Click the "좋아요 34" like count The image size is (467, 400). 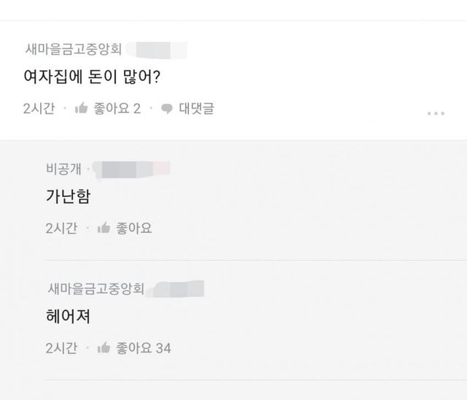pos(144,347)
